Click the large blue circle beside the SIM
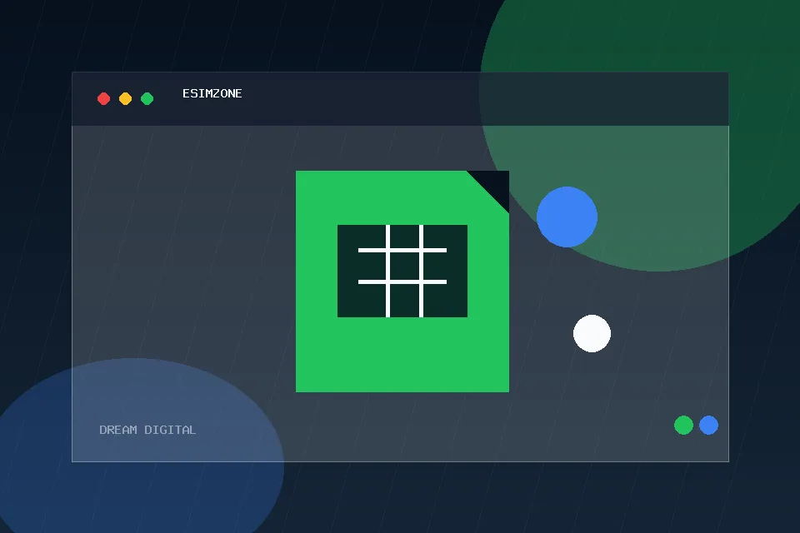800x533 pixels. 567,217
